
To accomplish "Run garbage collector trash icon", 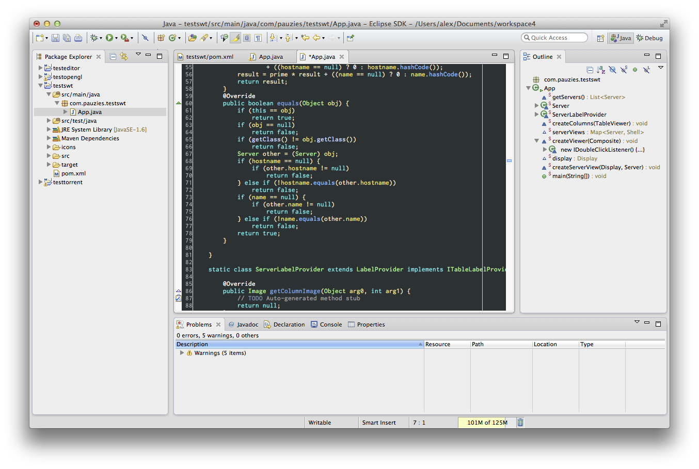I will (x=520, y=423).
